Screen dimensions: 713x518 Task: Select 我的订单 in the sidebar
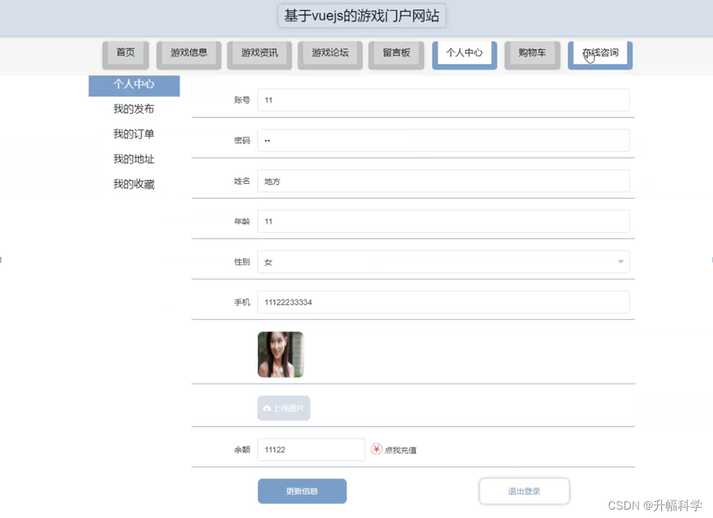pos(133,133)
